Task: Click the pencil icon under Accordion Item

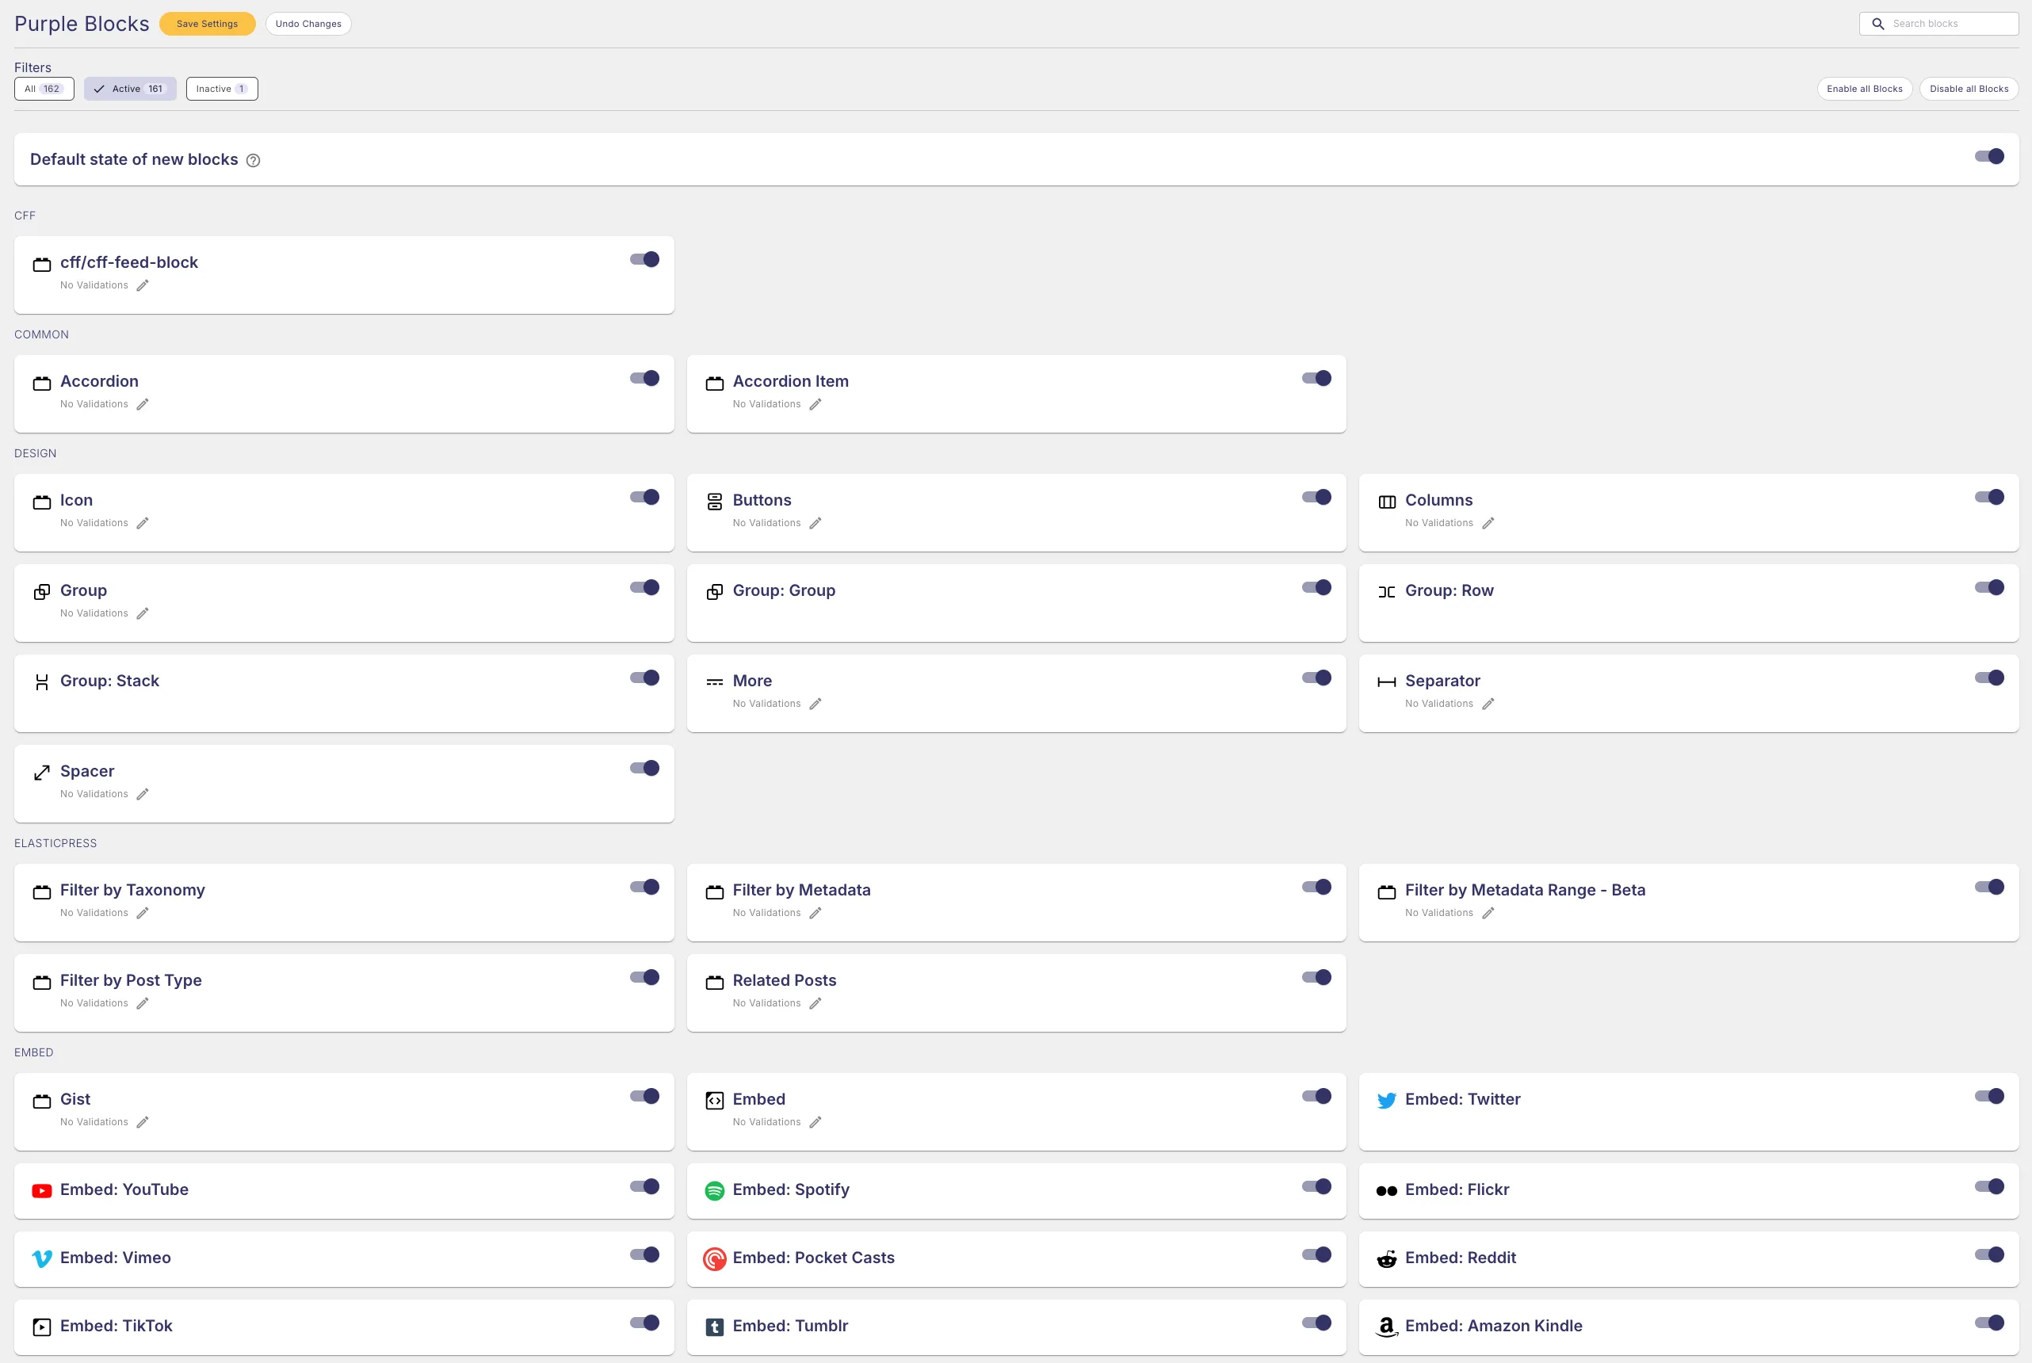Action: tap(815, 404)
